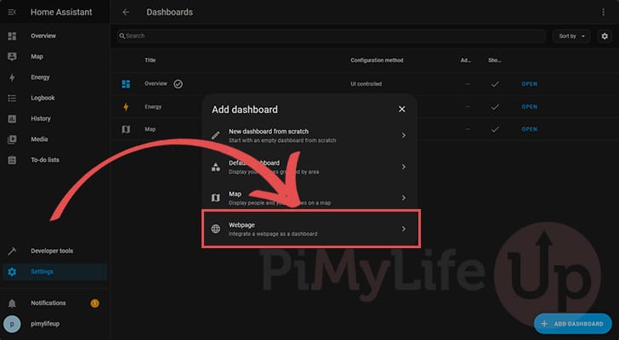Open Settings in the sidebar
Image resolution: width=619 pixels, height=340 pixels.
pos(55,272)
